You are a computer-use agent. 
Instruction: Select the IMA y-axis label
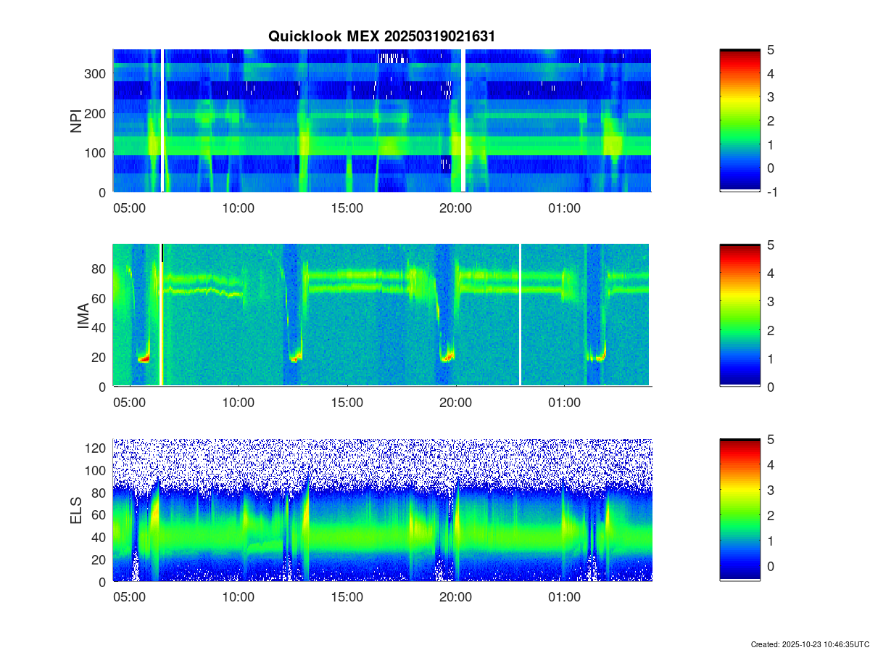coord(83,315)
